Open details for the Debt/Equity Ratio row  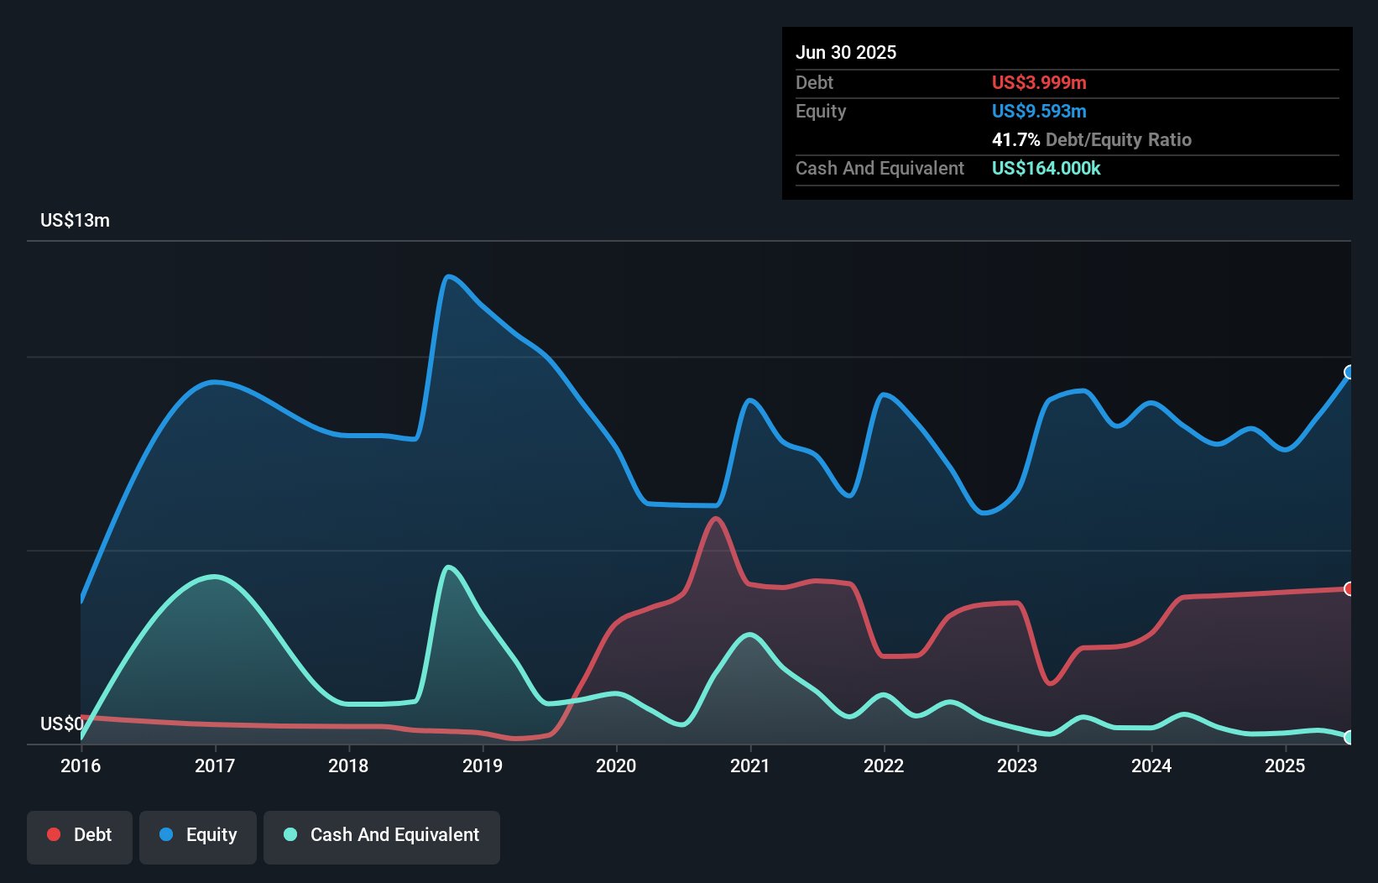1091,140
